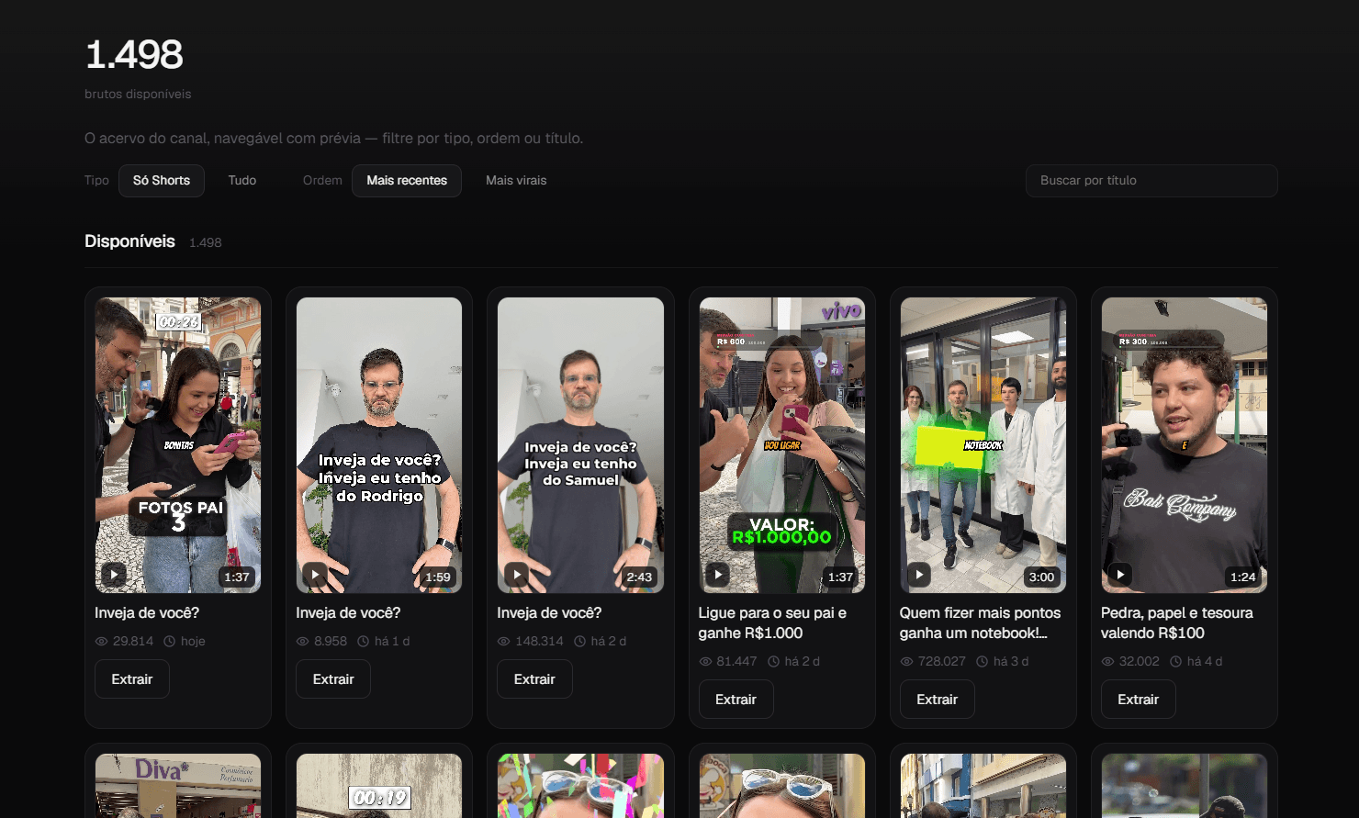Viewport: 1359px width, 818px height.
Task: Play the 'Quem fizer mais pontos' video
Action: point(919,575)
